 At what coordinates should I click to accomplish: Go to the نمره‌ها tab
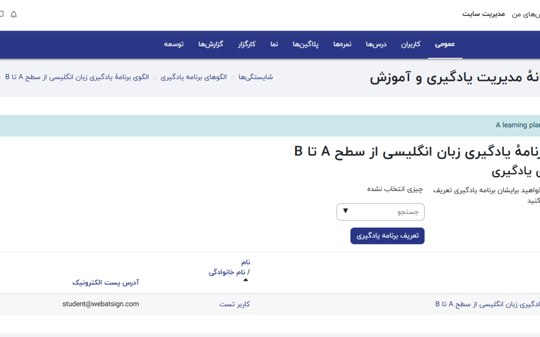point(342,44)
